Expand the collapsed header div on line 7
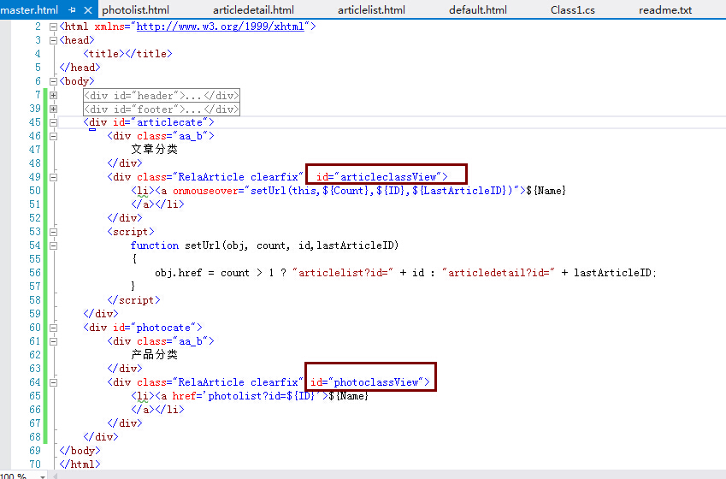726x479 pixels. (x=53, y=96)
